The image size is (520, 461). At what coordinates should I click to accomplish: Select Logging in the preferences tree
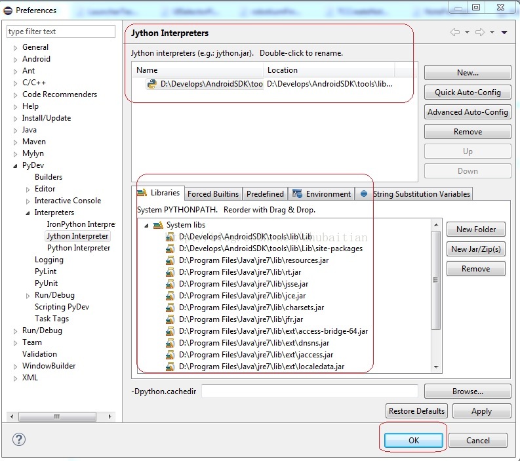(x=49, y=260)
